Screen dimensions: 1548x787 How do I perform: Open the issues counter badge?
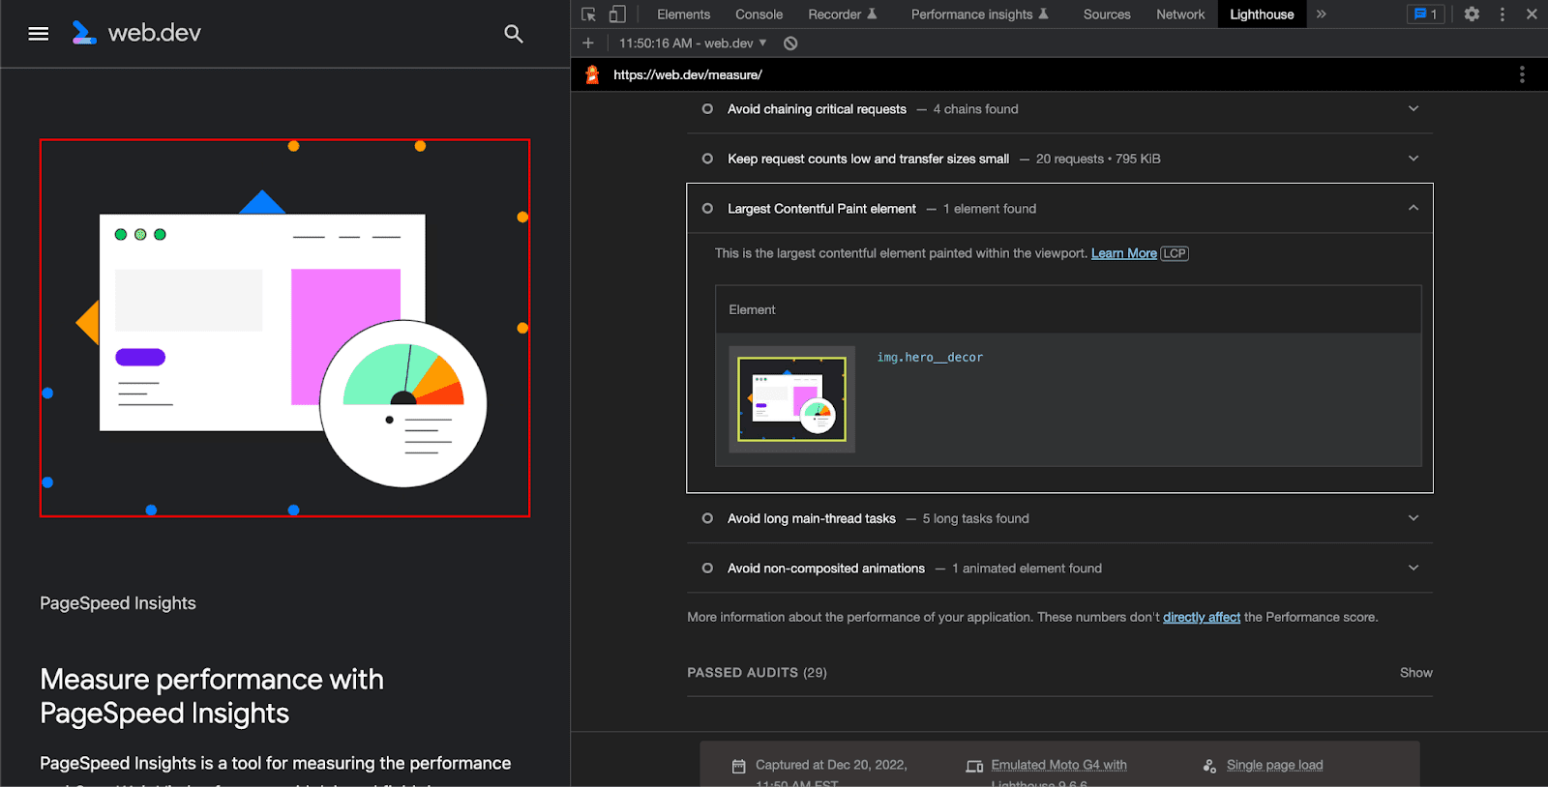pos(1425,15)
